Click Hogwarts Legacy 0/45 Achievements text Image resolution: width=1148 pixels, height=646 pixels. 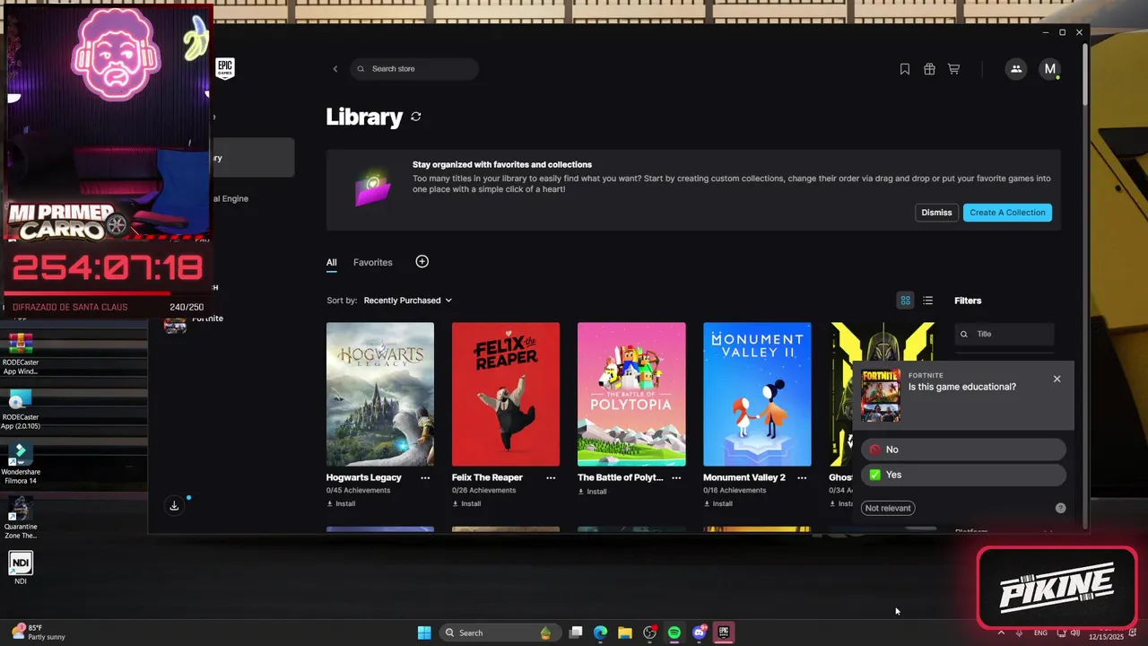point(359,491)
